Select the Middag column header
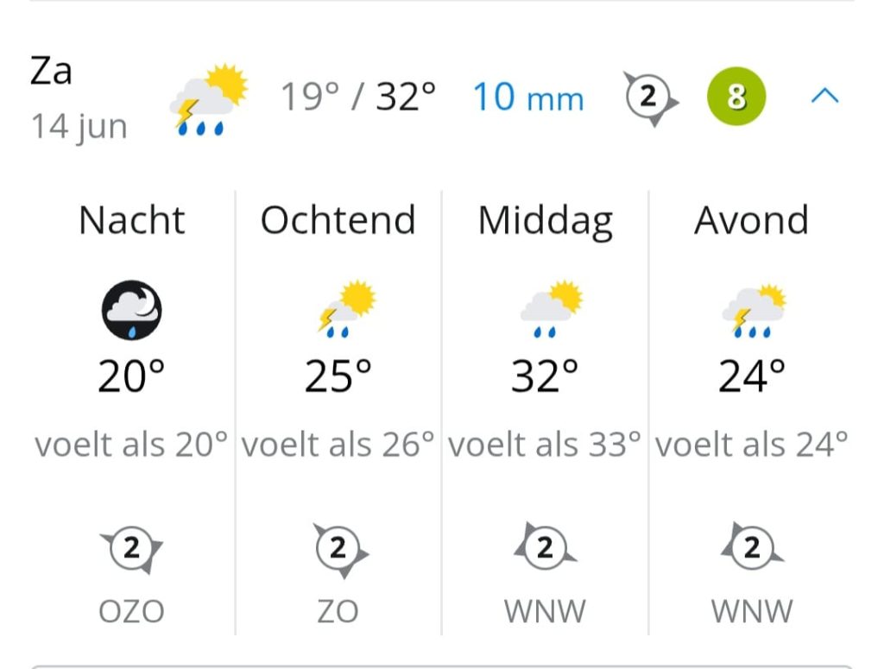 tap(546, 222)
